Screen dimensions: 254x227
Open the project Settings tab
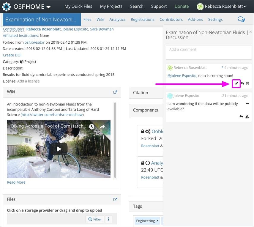215,19
